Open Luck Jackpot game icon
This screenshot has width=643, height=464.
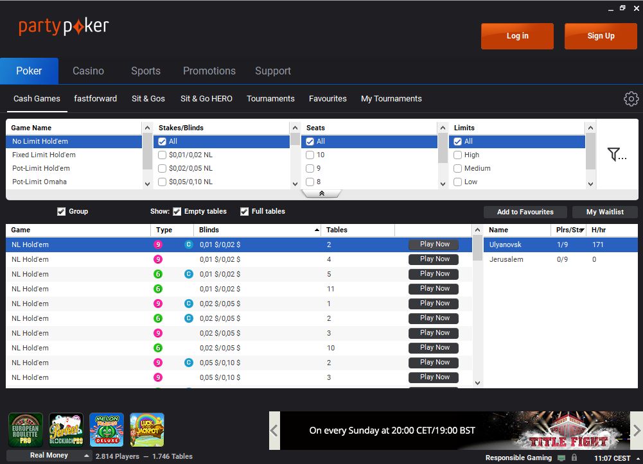click(x=147, y=429)
